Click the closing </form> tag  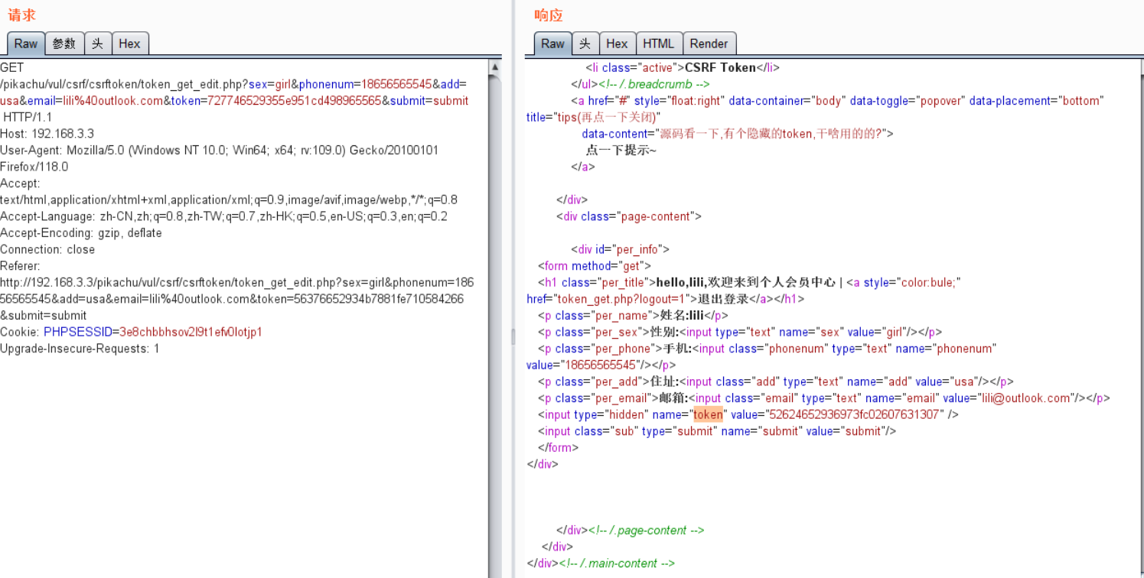559,447
